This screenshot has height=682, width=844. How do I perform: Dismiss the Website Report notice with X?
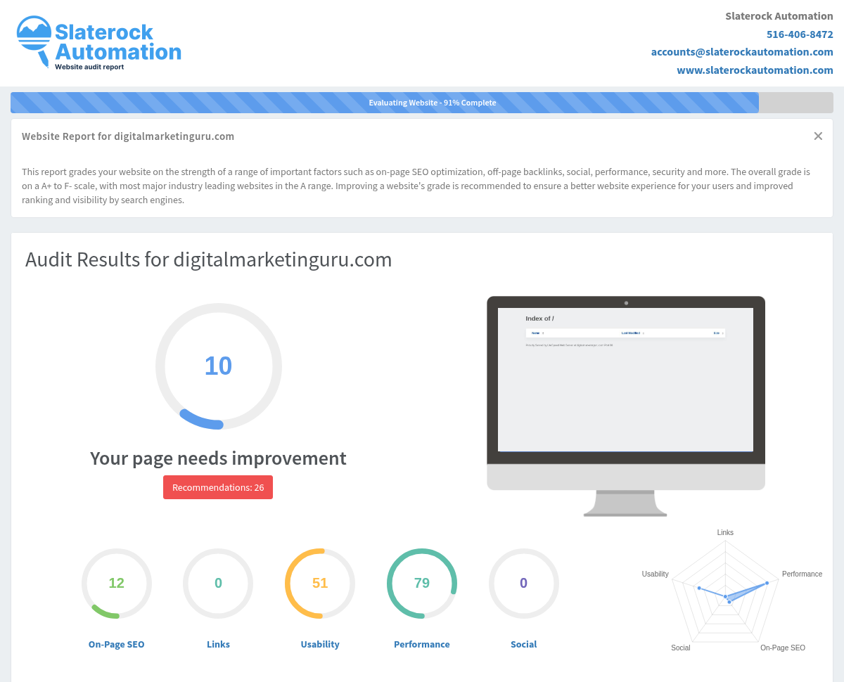coord(818,136)
